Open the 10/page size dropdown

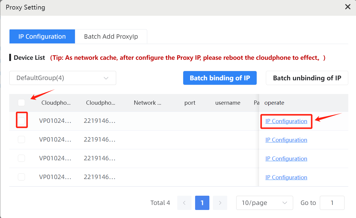click(x=264, y=203)
